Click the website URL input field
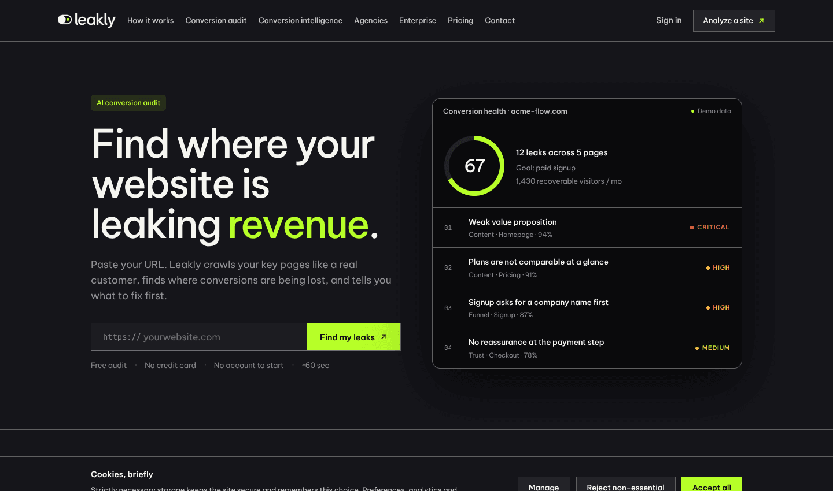 (x=199, y=337)
